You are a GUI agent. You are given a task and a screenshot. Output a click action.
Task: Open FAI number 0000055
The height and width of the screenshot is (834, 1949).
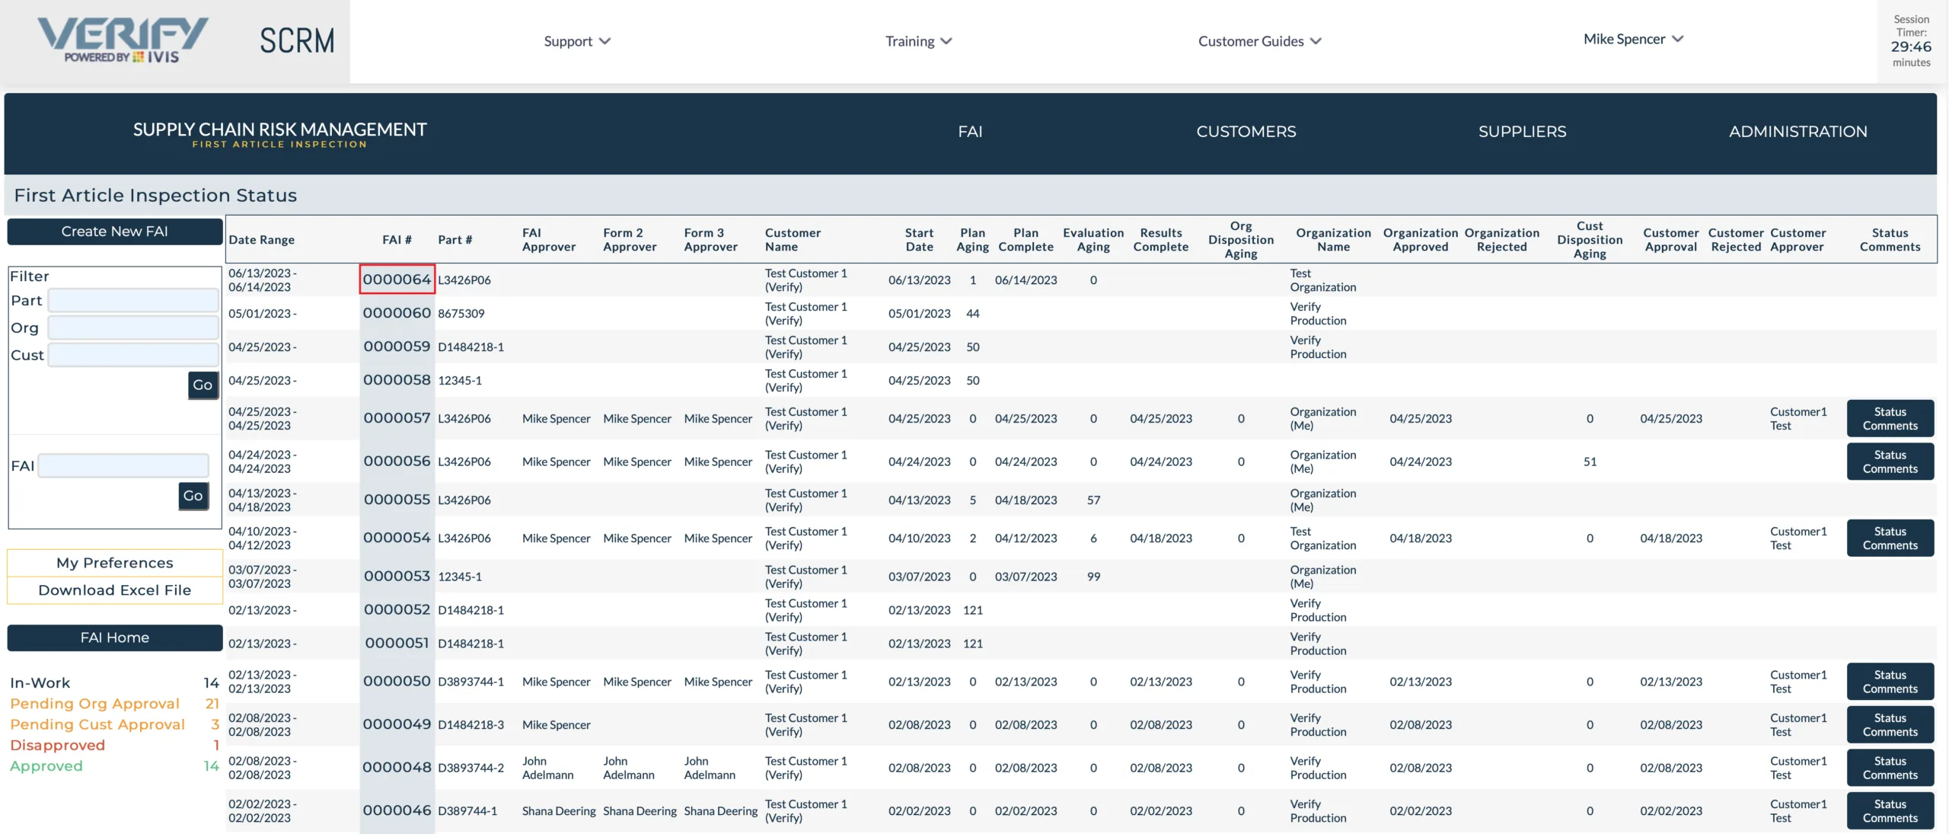[x=397, y=500]
